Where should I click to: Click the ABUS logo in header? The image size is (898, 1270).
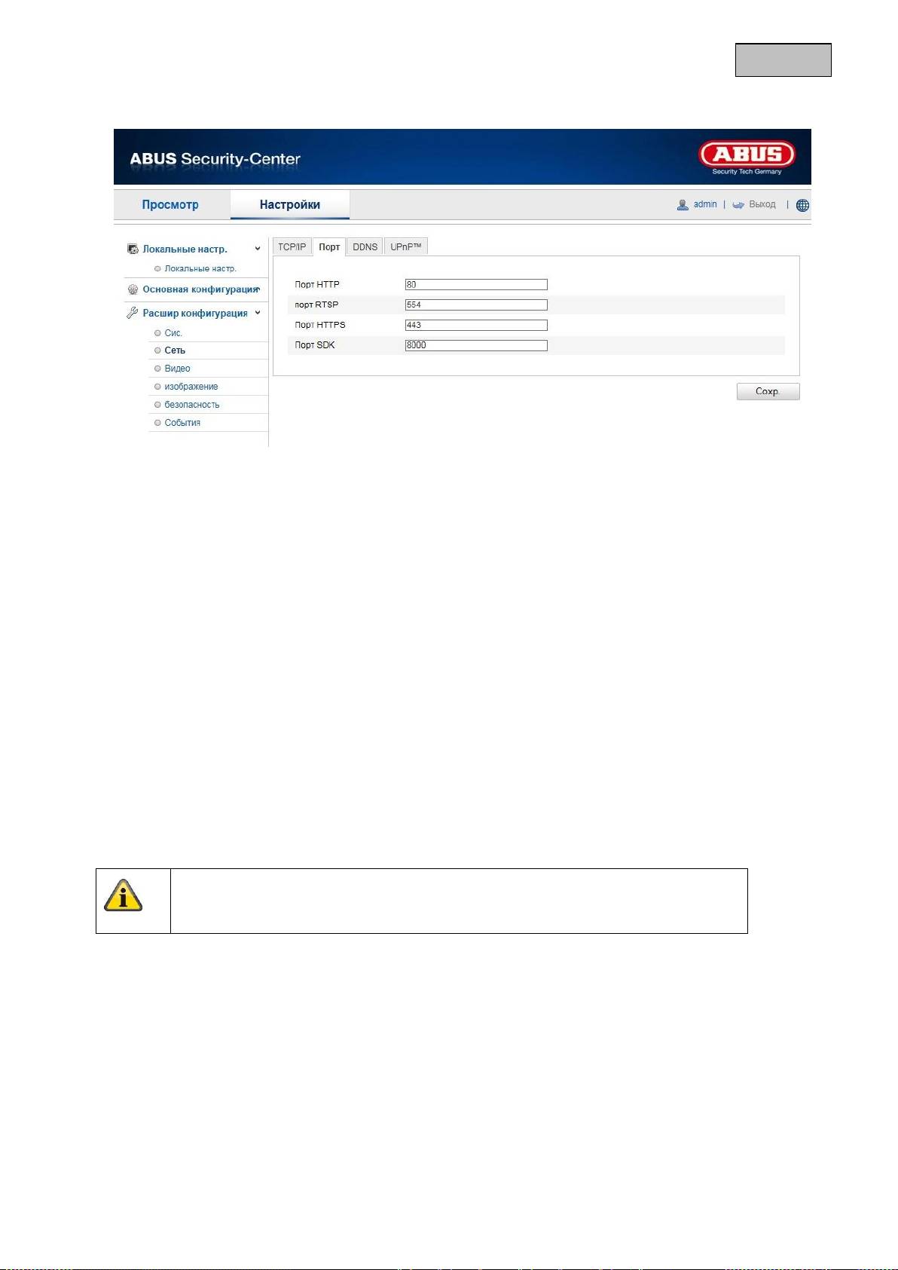pyautogui.click(x=746, y=155)
